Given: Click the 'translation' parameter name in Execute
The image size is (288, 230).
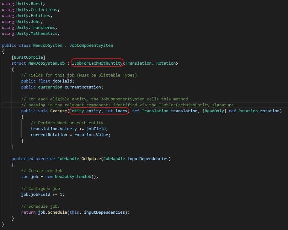Looking at the screenshot, I should pos(184,111).
